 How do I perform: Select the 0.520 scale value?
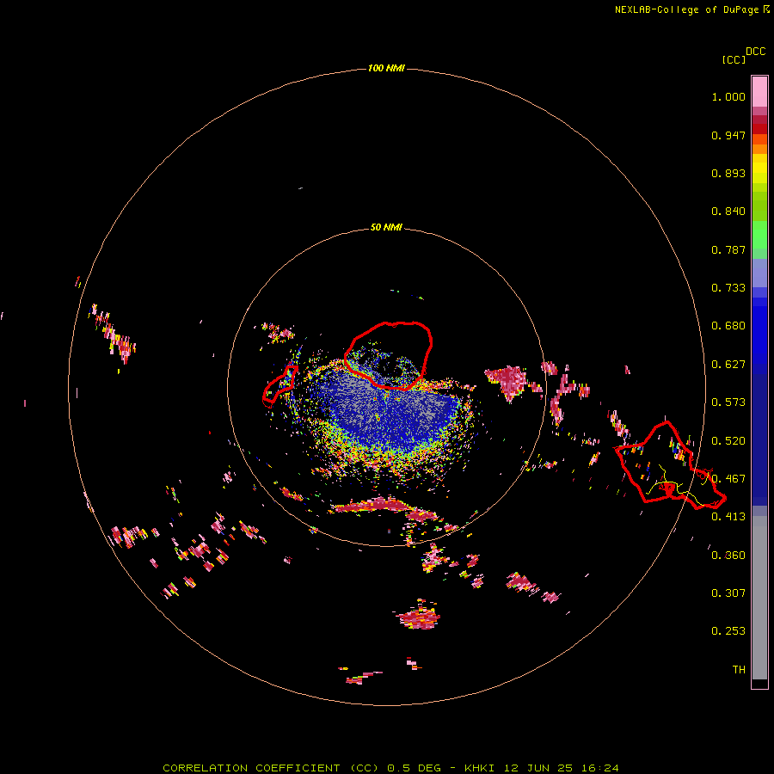coord(728,441)
